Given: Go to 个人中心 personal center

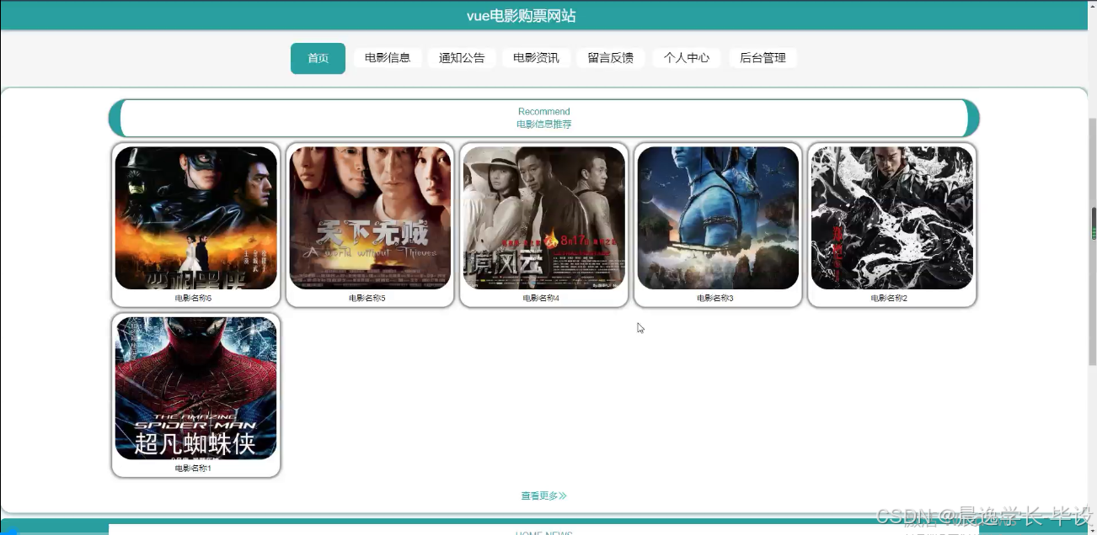Looking at the screenshot, I should click(687, 58).
